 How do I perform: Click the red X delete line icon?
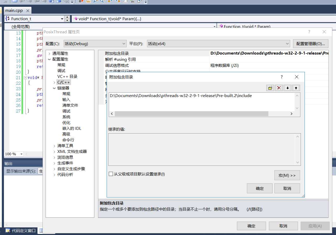[279, 88]
